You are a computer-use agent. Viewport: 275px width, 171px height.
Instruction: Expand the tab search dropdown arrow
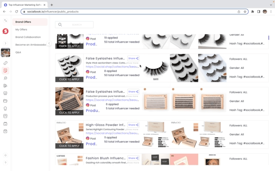(x=271, y=5)
